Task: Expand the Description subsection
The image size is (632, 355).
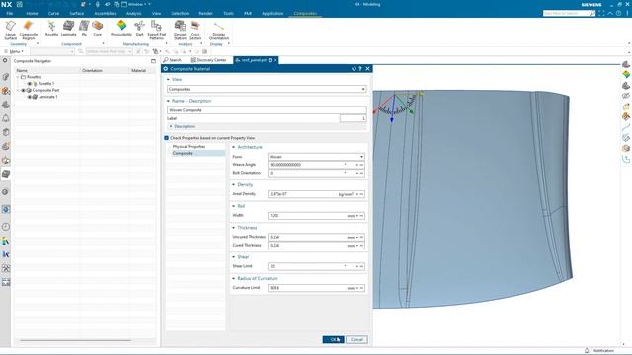Action: [x=171, y=126]
